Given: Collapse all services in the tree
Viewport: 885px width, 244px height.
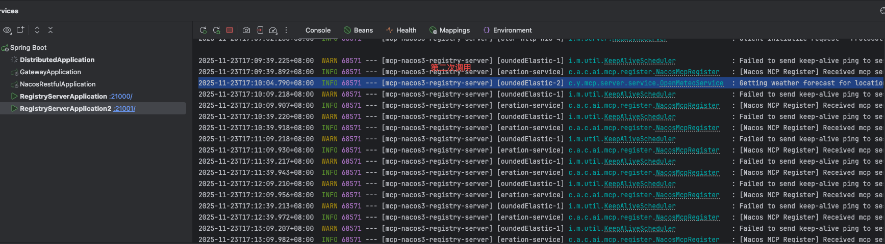Looking at the screenshot, I should point(50,30).
